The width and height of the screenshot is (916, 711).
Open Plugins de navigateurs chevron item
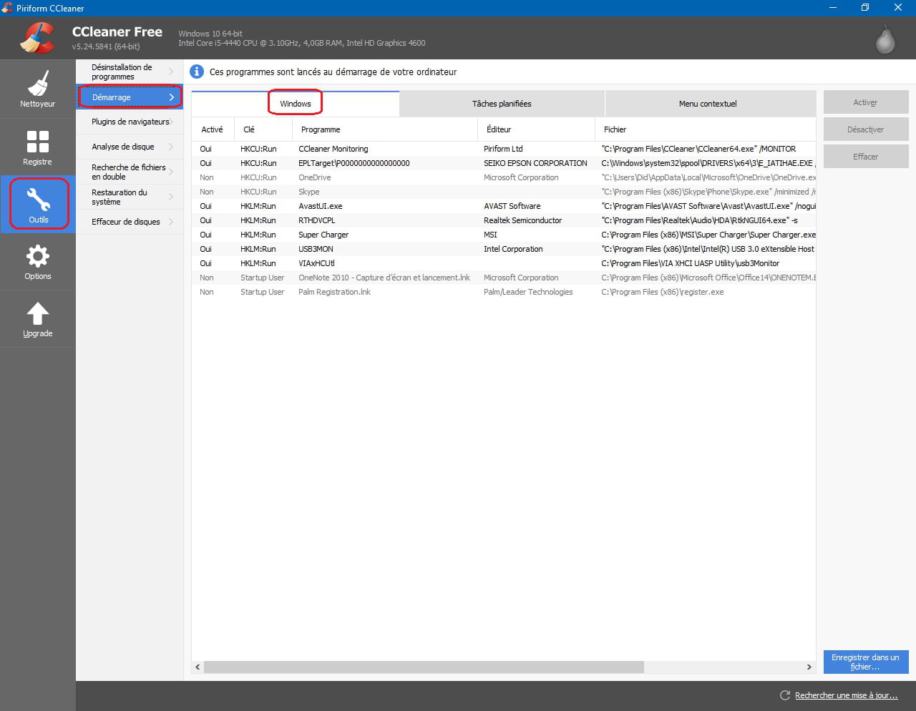click(130, 122)
